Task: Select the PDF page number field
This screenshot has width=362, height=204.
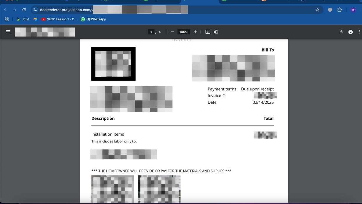Action: (151, 32)
